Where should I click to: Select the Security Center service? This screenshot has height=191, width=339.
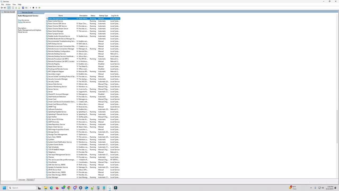click(83, 81)
